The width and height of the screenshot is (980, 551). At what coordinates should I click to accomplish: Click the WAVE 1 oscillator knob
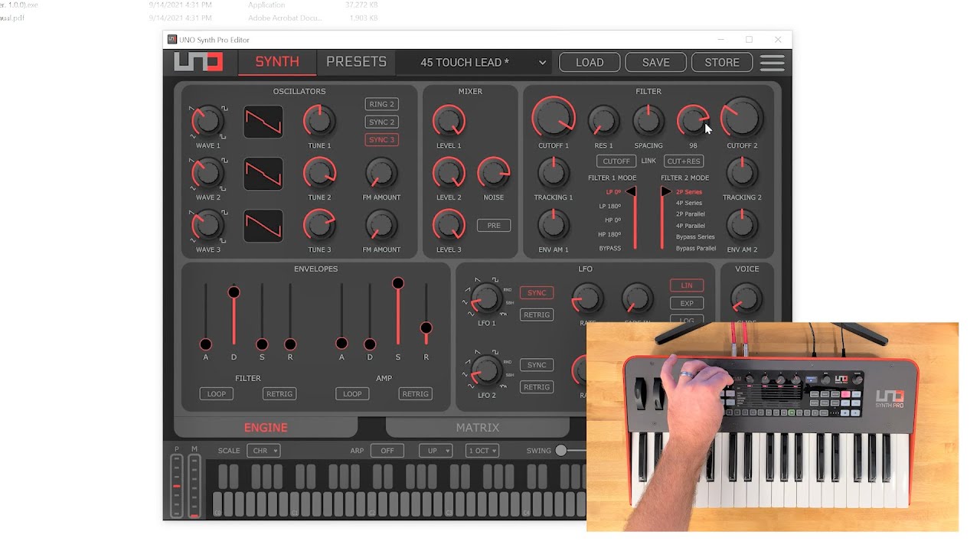click(x=207, y=121)
